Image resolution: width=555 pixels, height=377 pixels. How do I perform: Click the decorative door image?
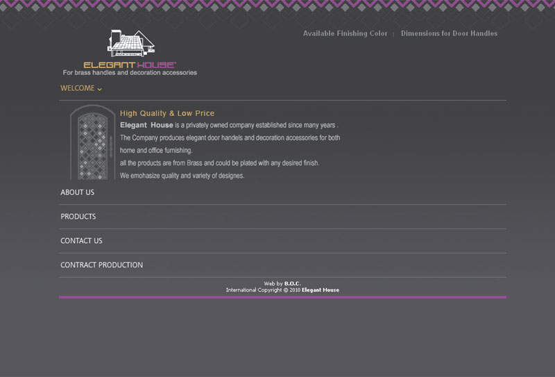92,142
